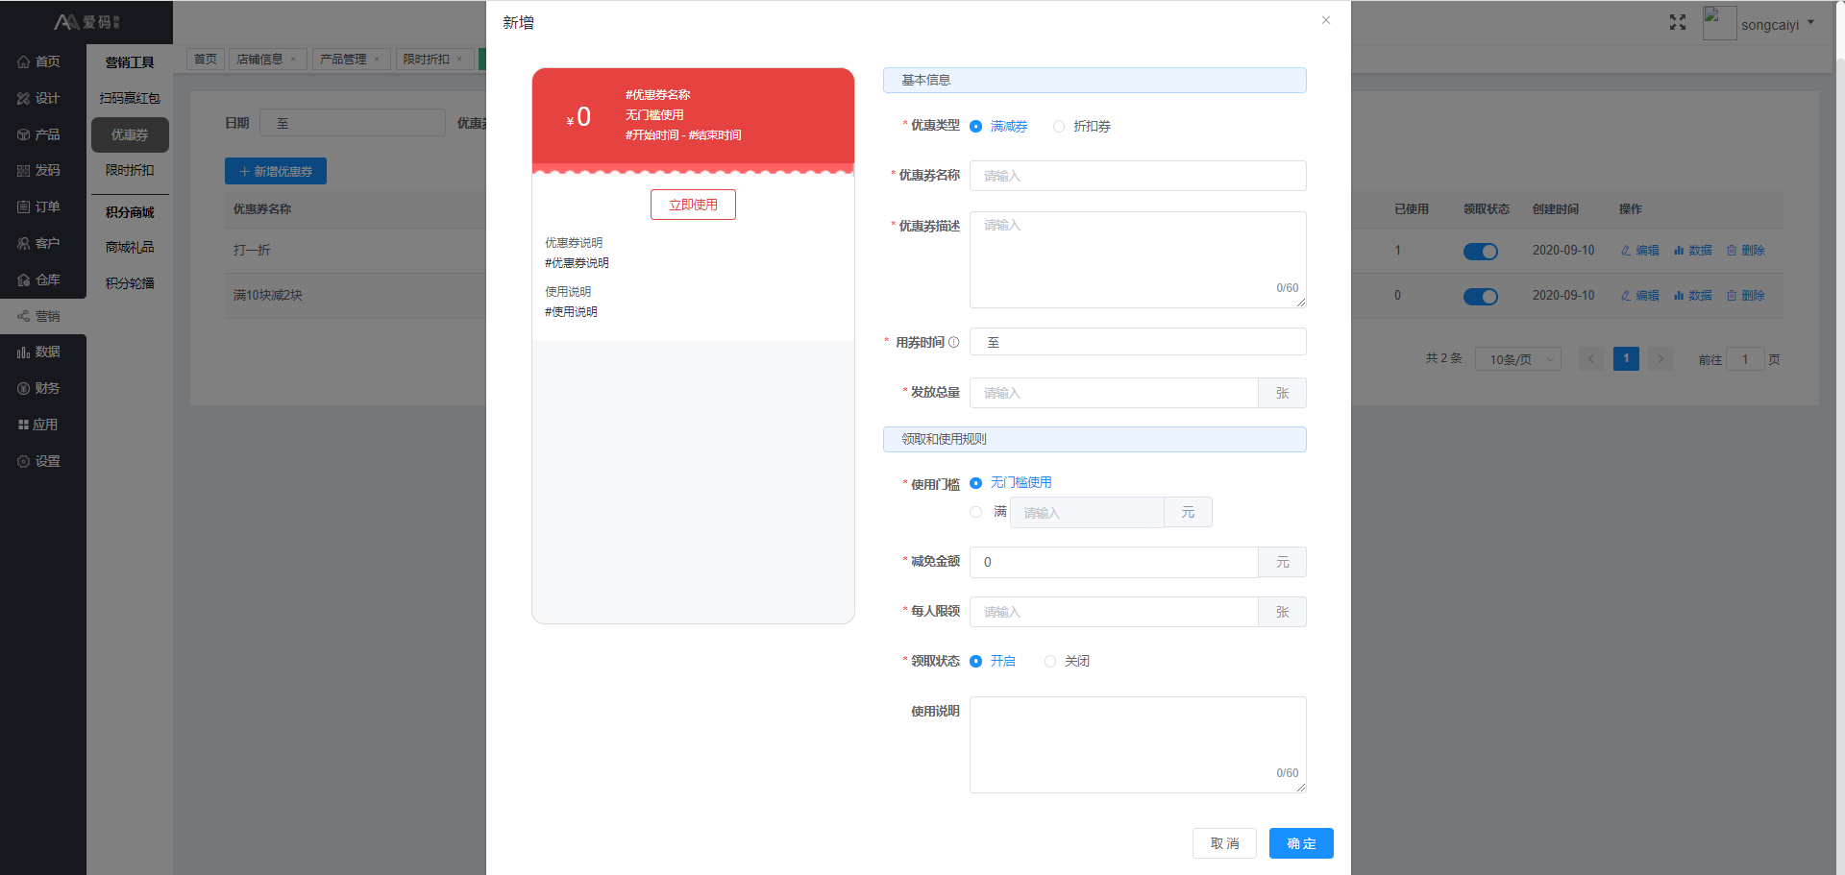
Task: Select 折扣券 coupon type
Action: tap(1082, 127)
